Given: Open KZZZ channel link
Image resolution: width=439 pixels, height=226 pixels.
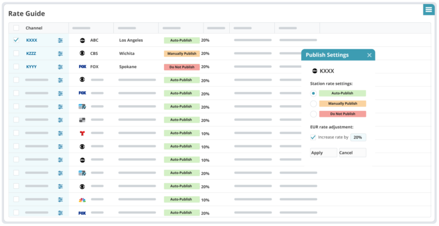Looking at the screenshot, I should 31,54.
